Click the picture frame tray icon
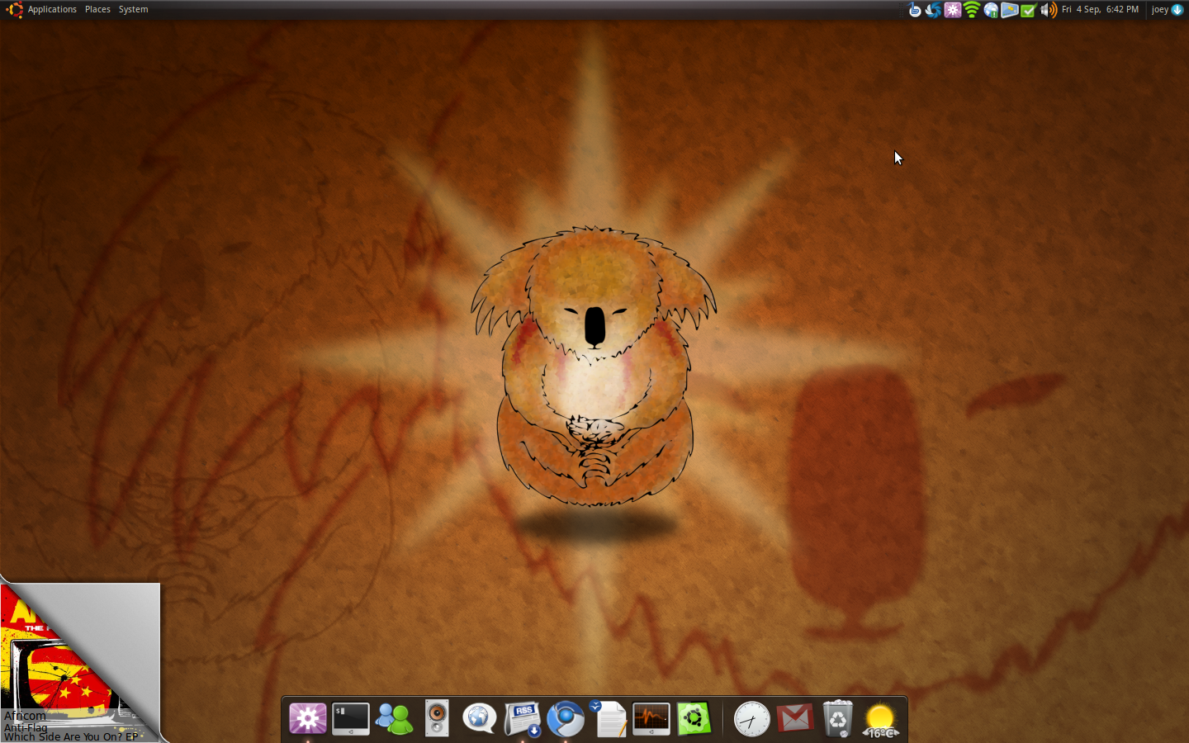Viewport: 1189px width, 743px height. click(x=1009, y=10)
